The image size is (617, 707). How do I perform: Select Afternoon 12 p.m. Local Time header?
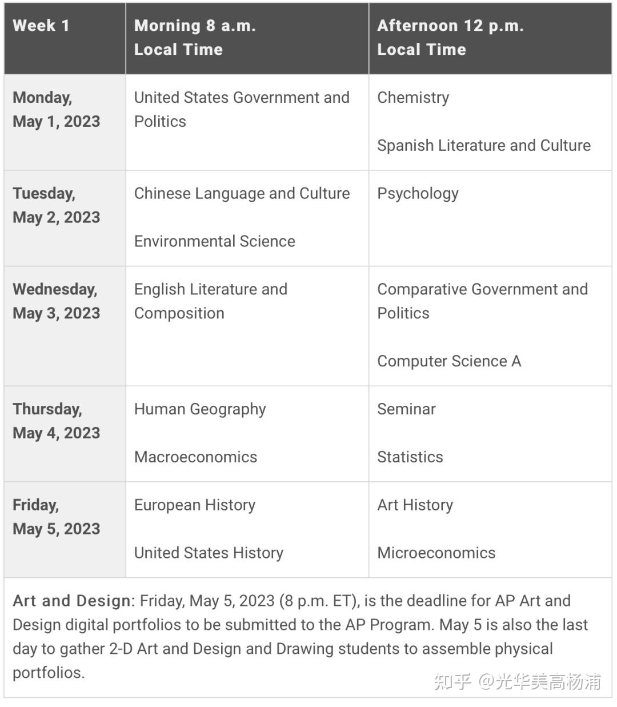click(490, 38)
